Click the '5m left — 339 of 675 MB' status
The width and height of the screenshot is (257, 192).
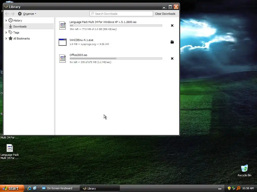(90, 62)
